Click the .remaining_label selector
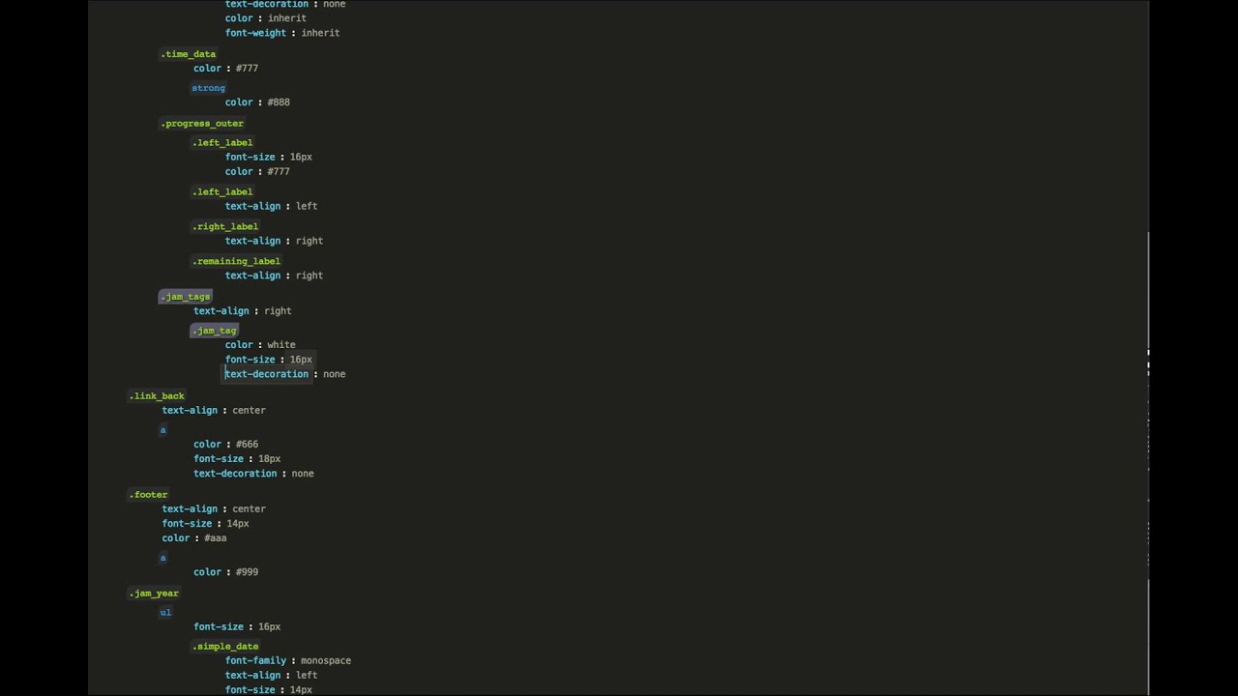 click(236, 261)
